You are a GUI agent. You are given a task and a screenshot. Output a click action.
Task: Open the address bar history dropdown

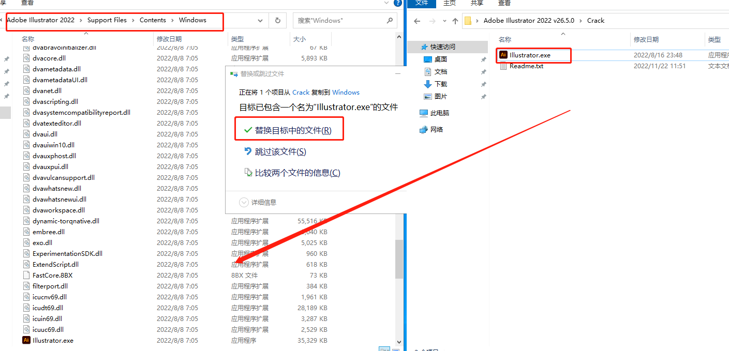260,21
